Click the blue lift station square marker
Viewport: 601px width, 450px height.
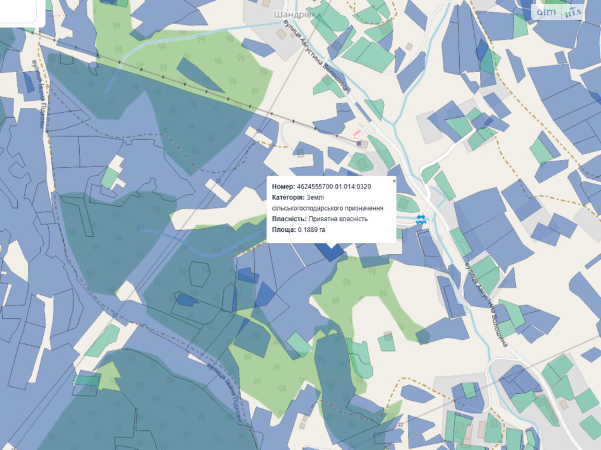[x=359, y=143]
